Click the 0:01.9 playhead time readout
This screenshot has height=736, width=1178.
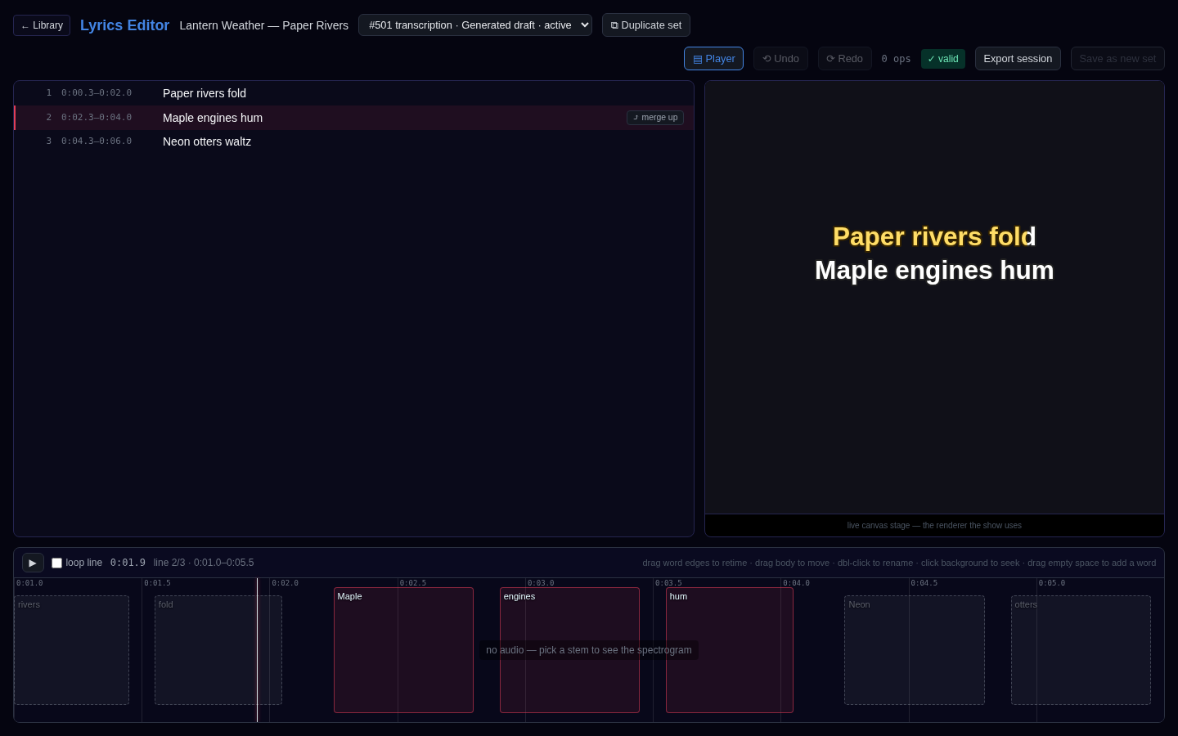128,563
